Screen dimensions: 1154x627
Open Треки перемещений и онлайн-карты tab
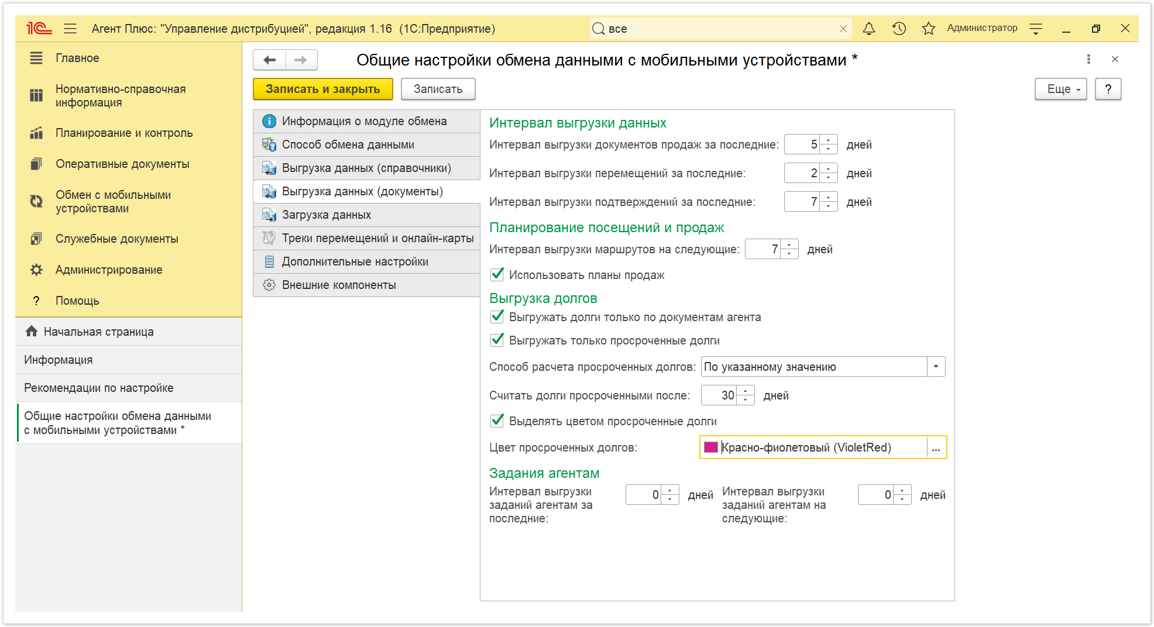[x=366, y=238]
